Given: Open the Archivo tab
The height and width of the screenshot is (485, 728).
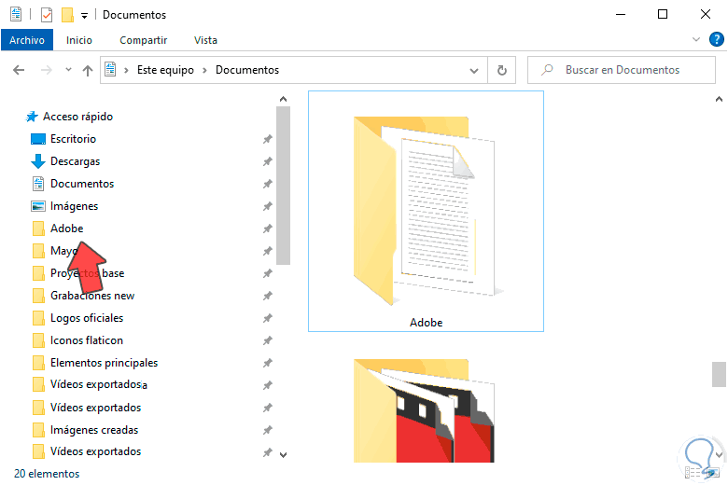Looking at the screenshot, I should [27, 40].
